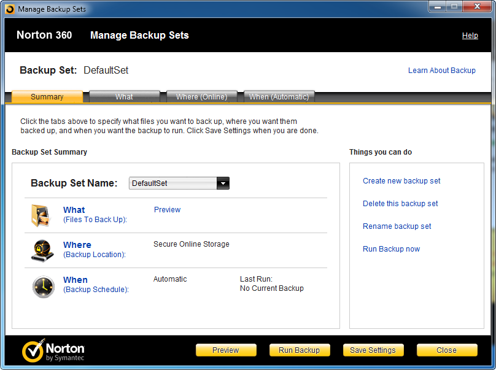Viewport: 496px width, 370px height.
Task: Click the Where (Backup Location) link
Action: [x=95, y=250]
